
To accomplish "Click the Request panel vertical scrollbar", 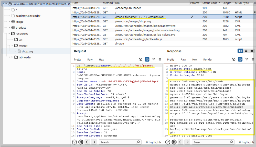I will [x=163, y=95].
